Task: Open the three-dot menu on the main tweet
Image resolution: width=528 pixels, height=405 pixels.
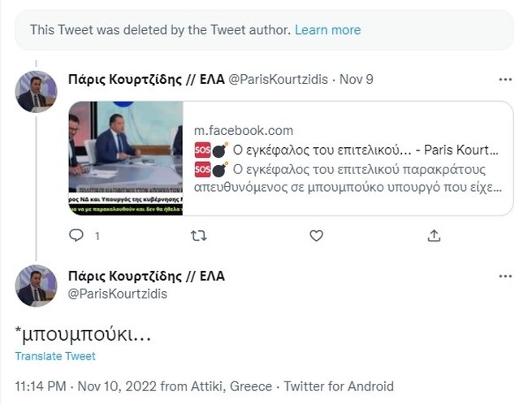Action: 505,277
